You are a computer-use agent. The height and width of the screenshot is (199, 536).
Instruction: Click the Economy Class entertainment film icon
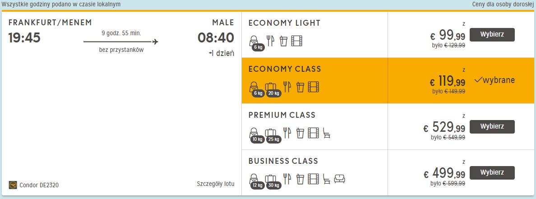click(314, 87)
